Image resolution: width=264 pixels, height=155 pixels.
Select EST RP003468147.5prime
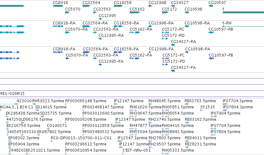103,107
